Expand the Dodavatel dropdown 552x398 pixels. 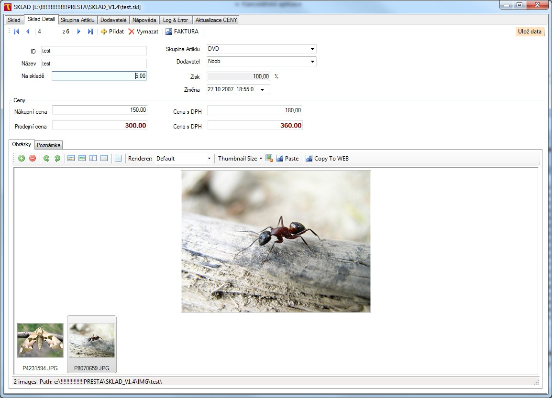pos(312,62)
